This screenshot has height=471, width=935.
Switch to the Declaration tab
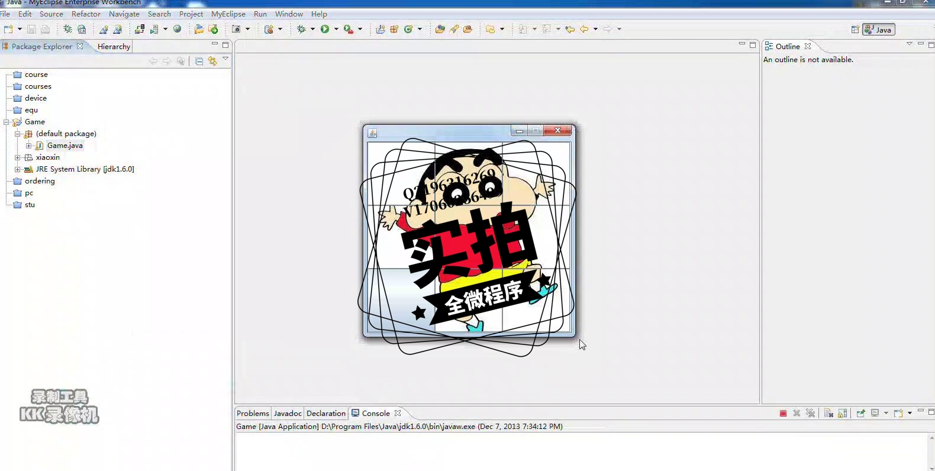pos(326,413)
